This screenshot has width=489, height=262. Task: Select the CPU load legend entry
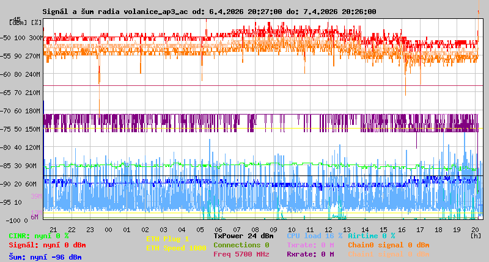pyautogui.click(x=314, y=236)
